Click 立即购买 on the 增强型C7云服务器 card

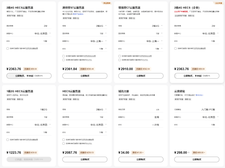click(x=141, y=76)
